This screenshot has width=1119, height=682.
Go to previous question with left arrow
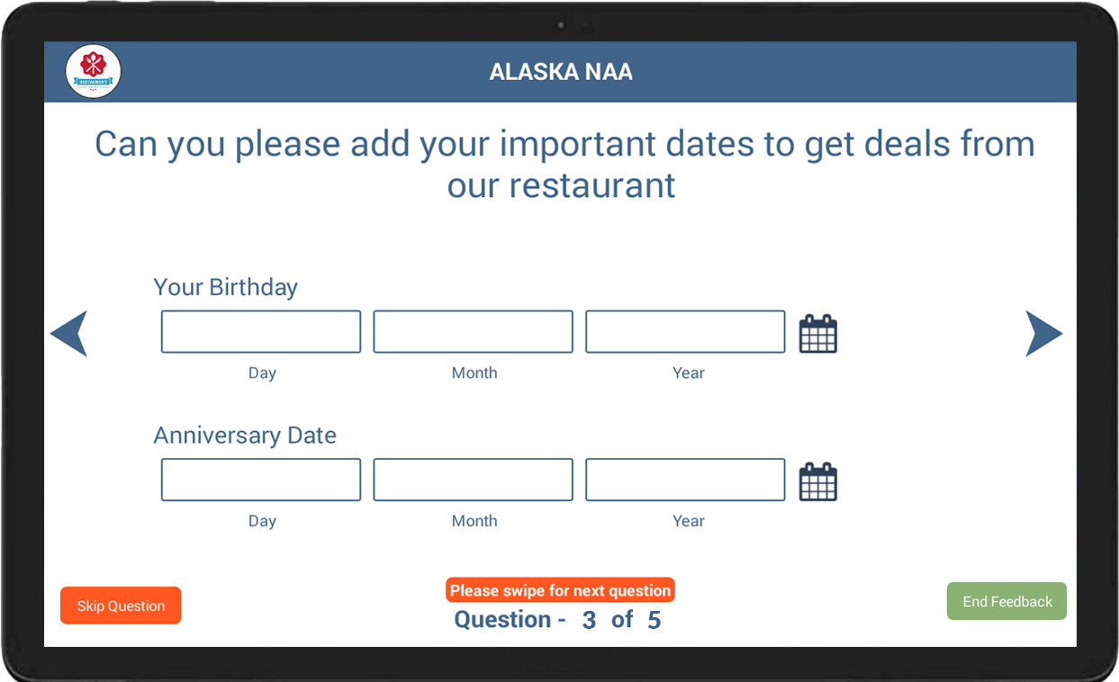click(x=69, y=334)
